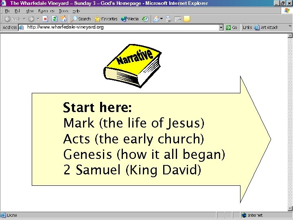
Task: Click the Windows flag logo throbber
Action: click(287, 11)
